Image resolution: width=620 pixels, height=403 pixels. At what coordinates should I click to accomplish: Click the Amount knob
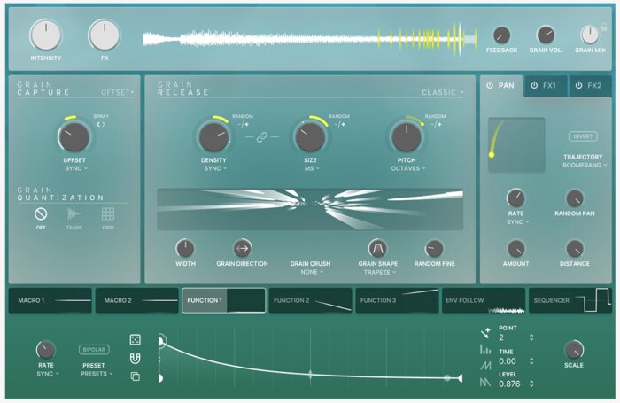(x=516, y=249)
